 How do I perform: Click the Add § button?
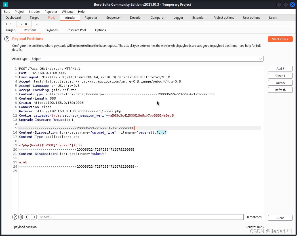click(280, 69)
